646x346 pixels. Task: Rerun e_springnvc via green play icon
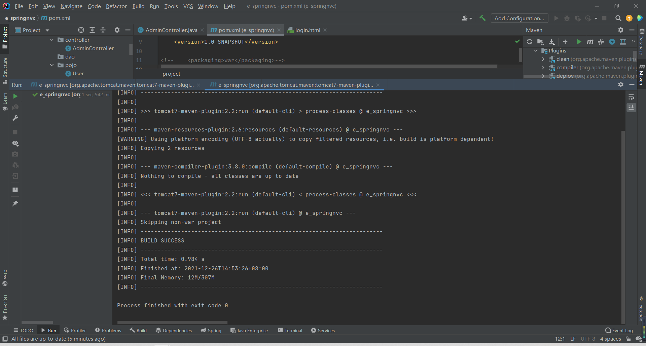pyautogui.click(x=15, y=96)
